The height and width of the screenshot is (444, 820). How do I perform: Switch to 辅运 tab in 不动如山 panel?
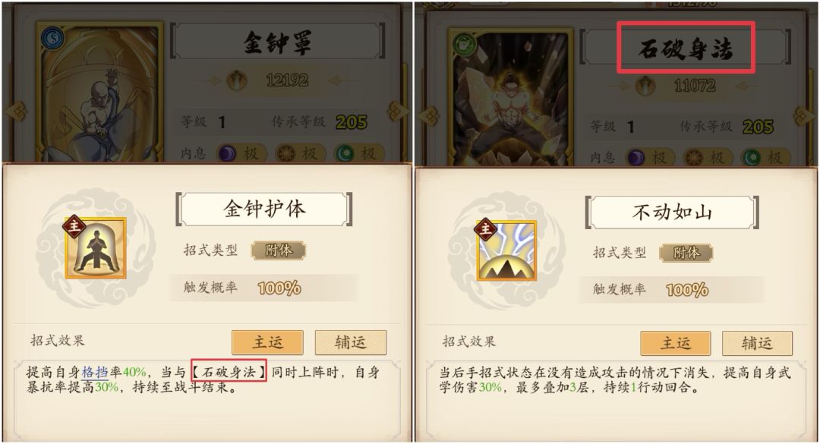pyautogui.click(x=757, y=343)
